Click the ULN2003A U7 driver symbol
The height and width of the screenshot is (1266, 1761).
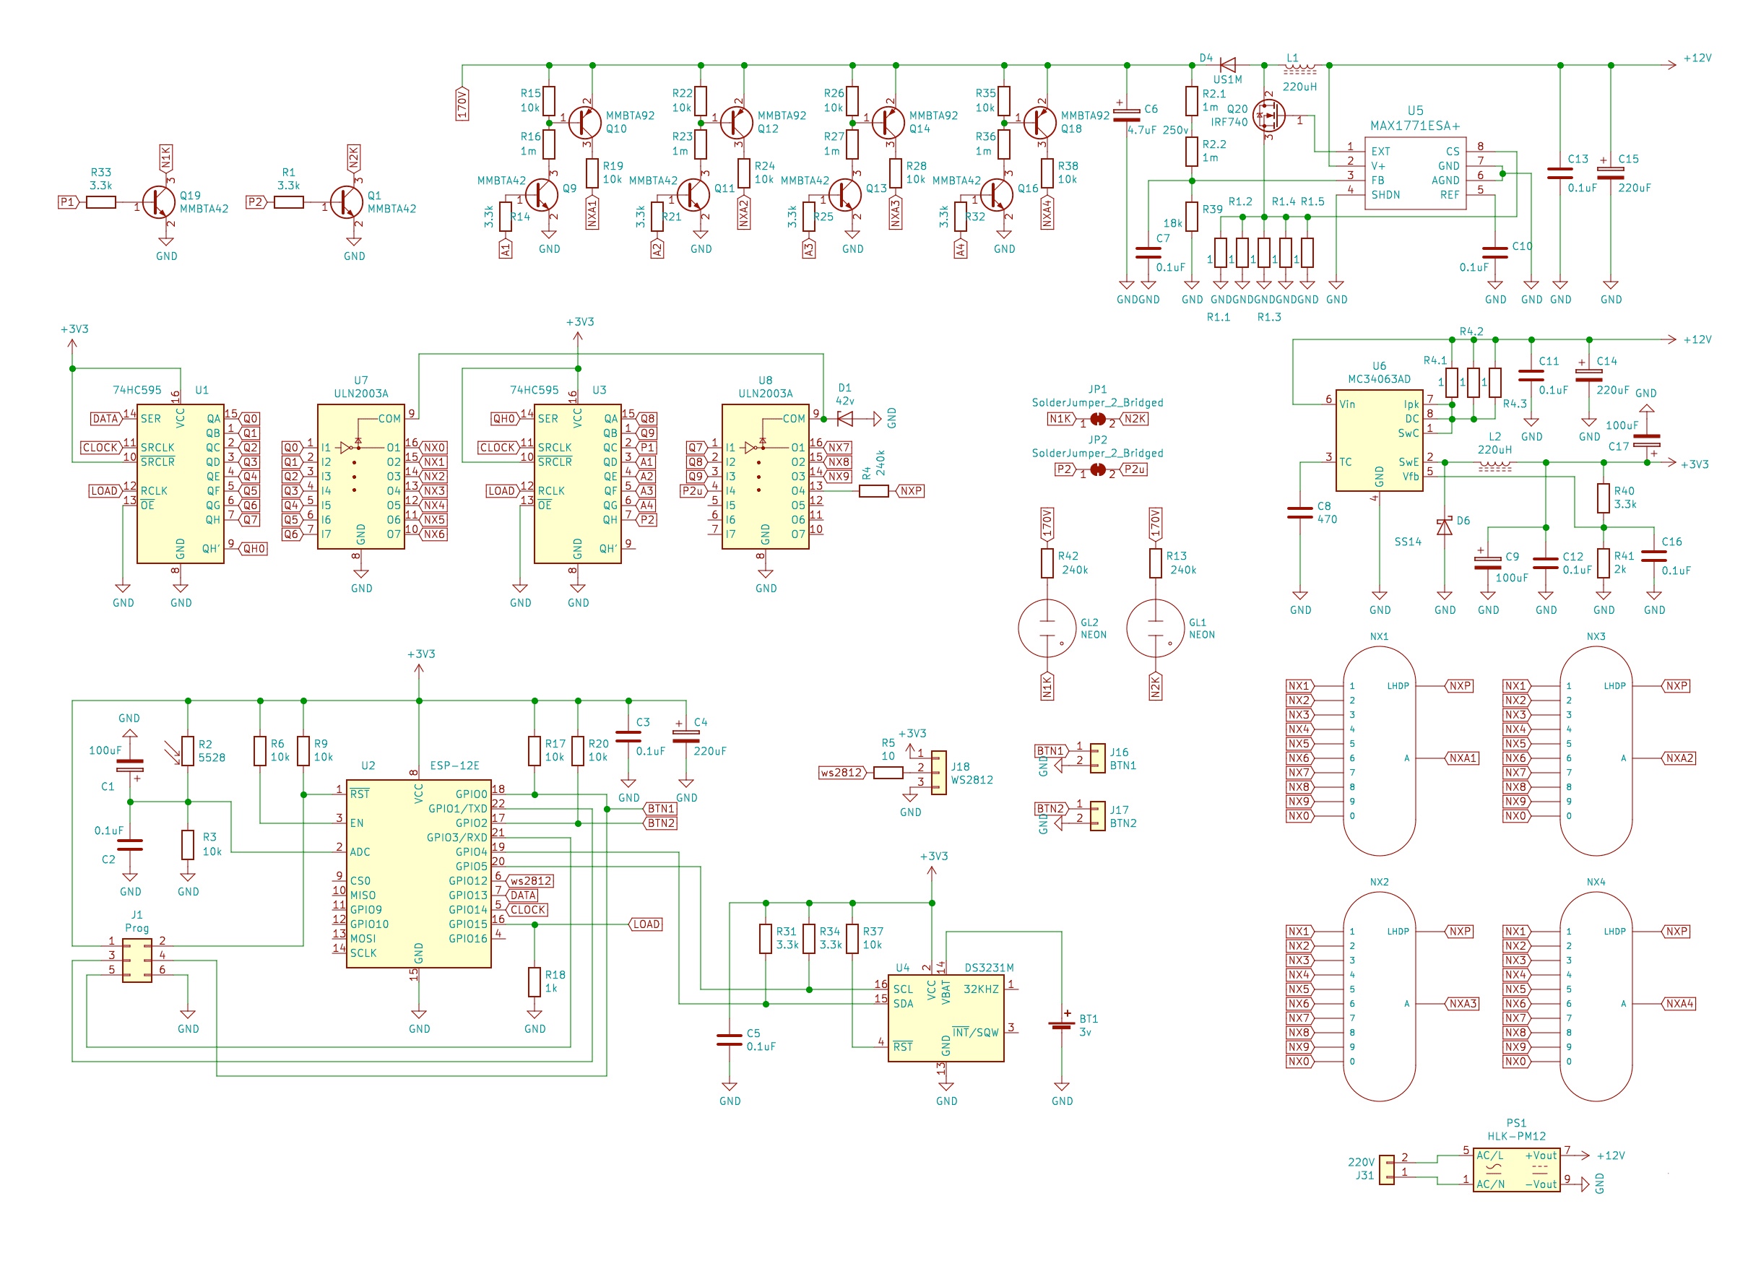tap(361, 477)
